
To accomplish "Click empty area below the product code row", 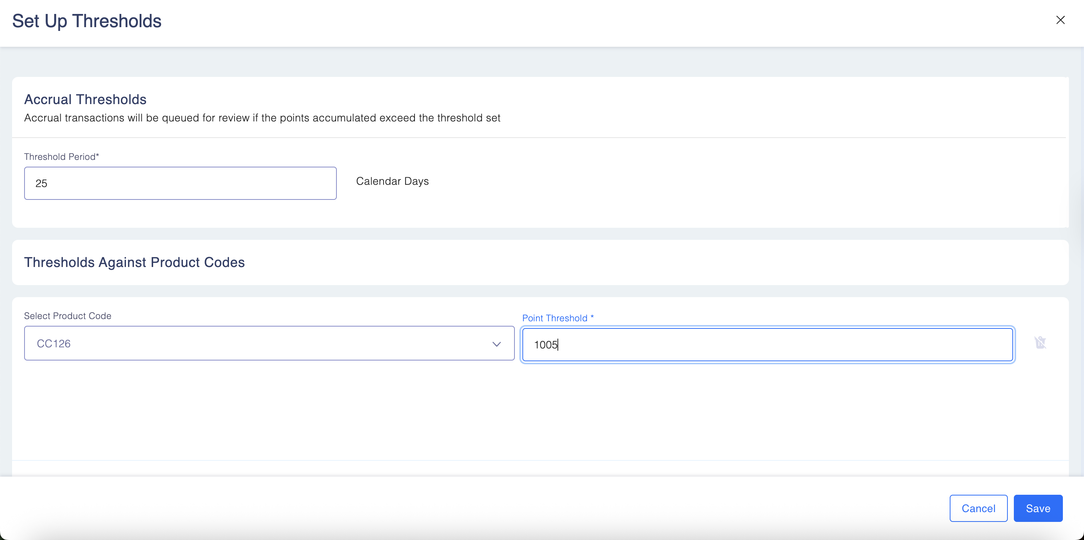I will [505, 412].
